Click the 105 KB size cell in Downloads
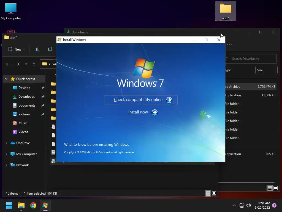Screen dimensions: 282x212 (x=270, y=154)
